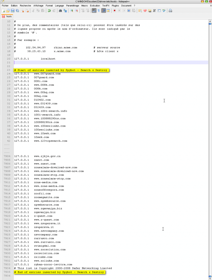Click the spell check ABC icon
Screen dimensions: 212x280
click(x=164, y=11)
